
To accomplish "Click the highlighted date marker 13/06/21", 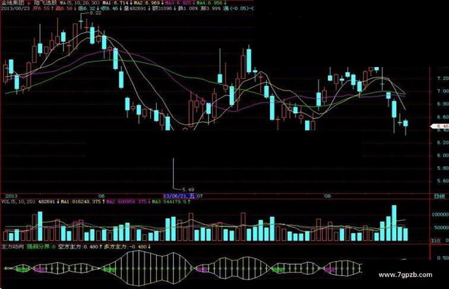I will [x=179, y=196].
